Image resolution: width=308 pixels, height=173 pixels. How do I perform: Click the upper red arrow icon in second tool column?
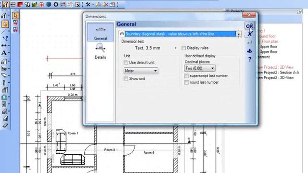tap(15, 23)
